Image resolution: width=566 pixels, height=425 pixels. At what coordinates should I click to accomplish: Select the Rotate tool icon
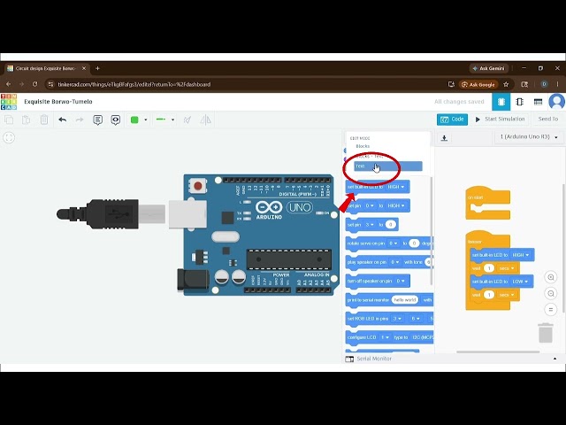187,120
